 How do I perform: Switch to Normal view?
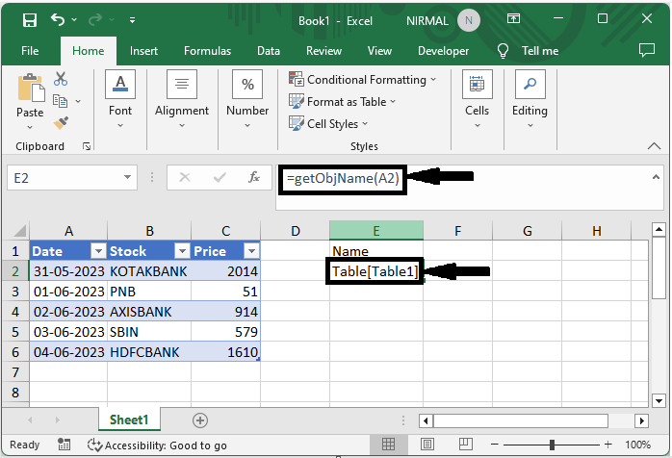point(388,445)
